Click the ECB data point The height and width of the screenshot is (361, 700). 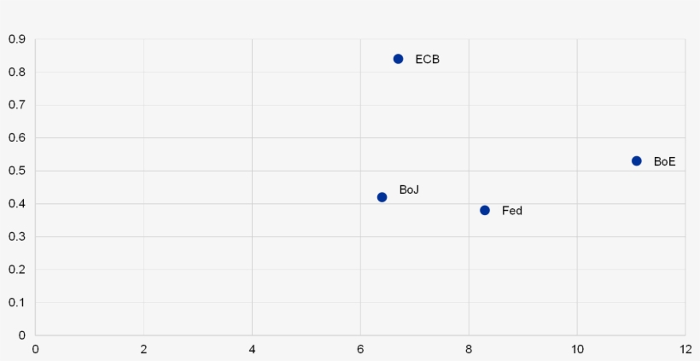398,59
